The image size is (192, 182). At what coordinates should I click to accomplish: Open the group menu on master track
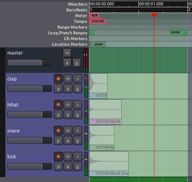click(x=76, y=63)
